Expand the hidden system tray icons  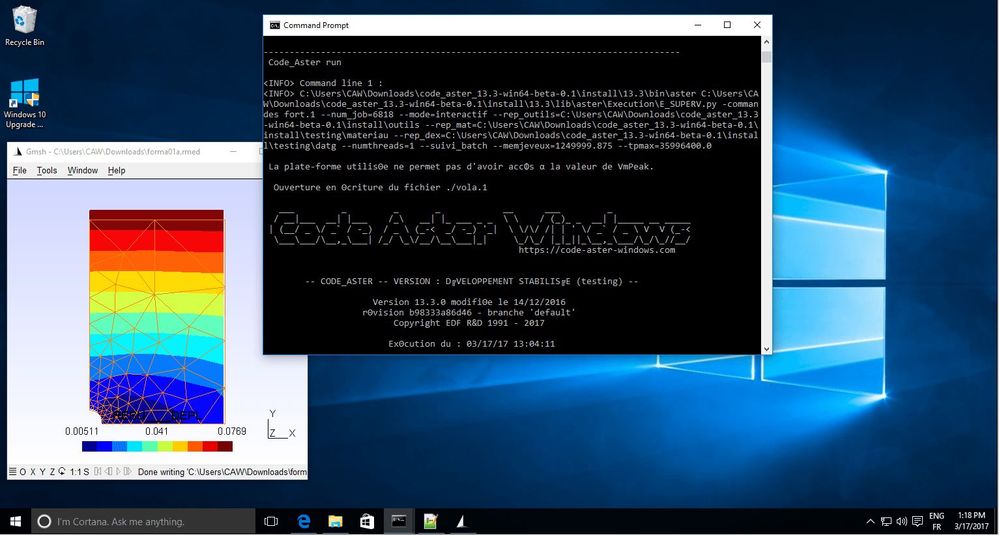pos(870,521)
